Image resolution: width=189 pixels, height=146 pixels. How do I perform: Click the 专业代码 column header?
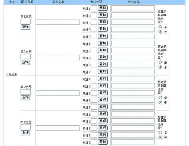tap(96, 2)
